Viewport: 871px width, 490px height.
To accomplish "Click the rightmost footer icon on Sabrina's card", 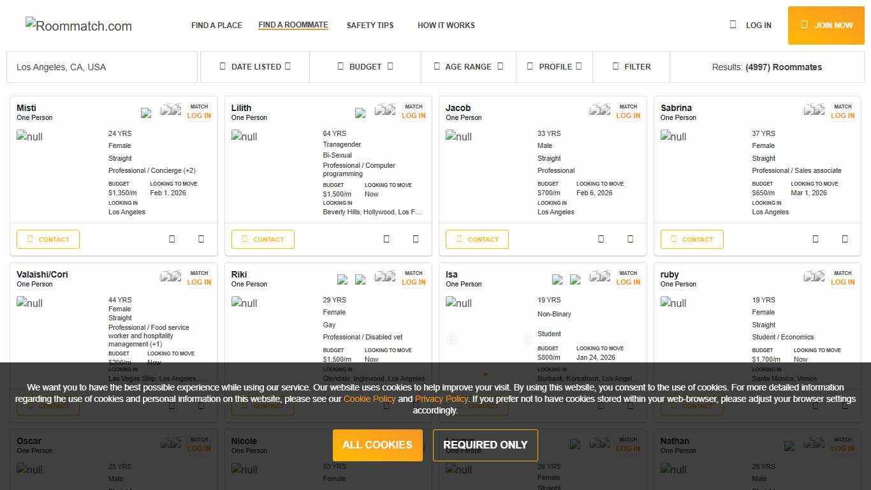I will (x=845, y=239).
